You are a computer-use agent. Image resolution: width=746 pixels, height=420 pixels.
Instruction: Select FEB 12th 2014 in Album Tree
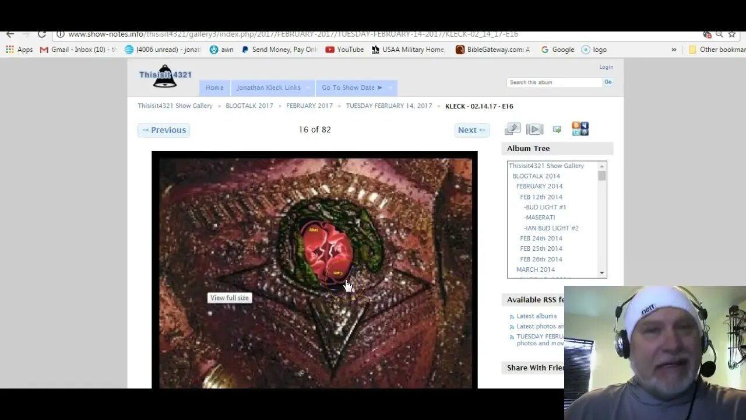tap(541, 197)
